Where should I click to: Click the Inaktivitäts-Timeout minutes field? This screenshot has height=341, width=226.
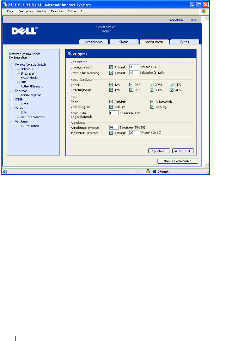point(134,133)
